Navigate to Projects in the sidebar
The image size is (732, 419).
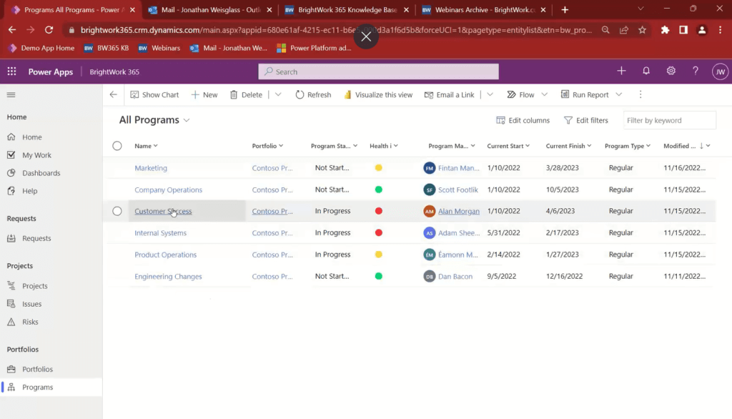36,285
